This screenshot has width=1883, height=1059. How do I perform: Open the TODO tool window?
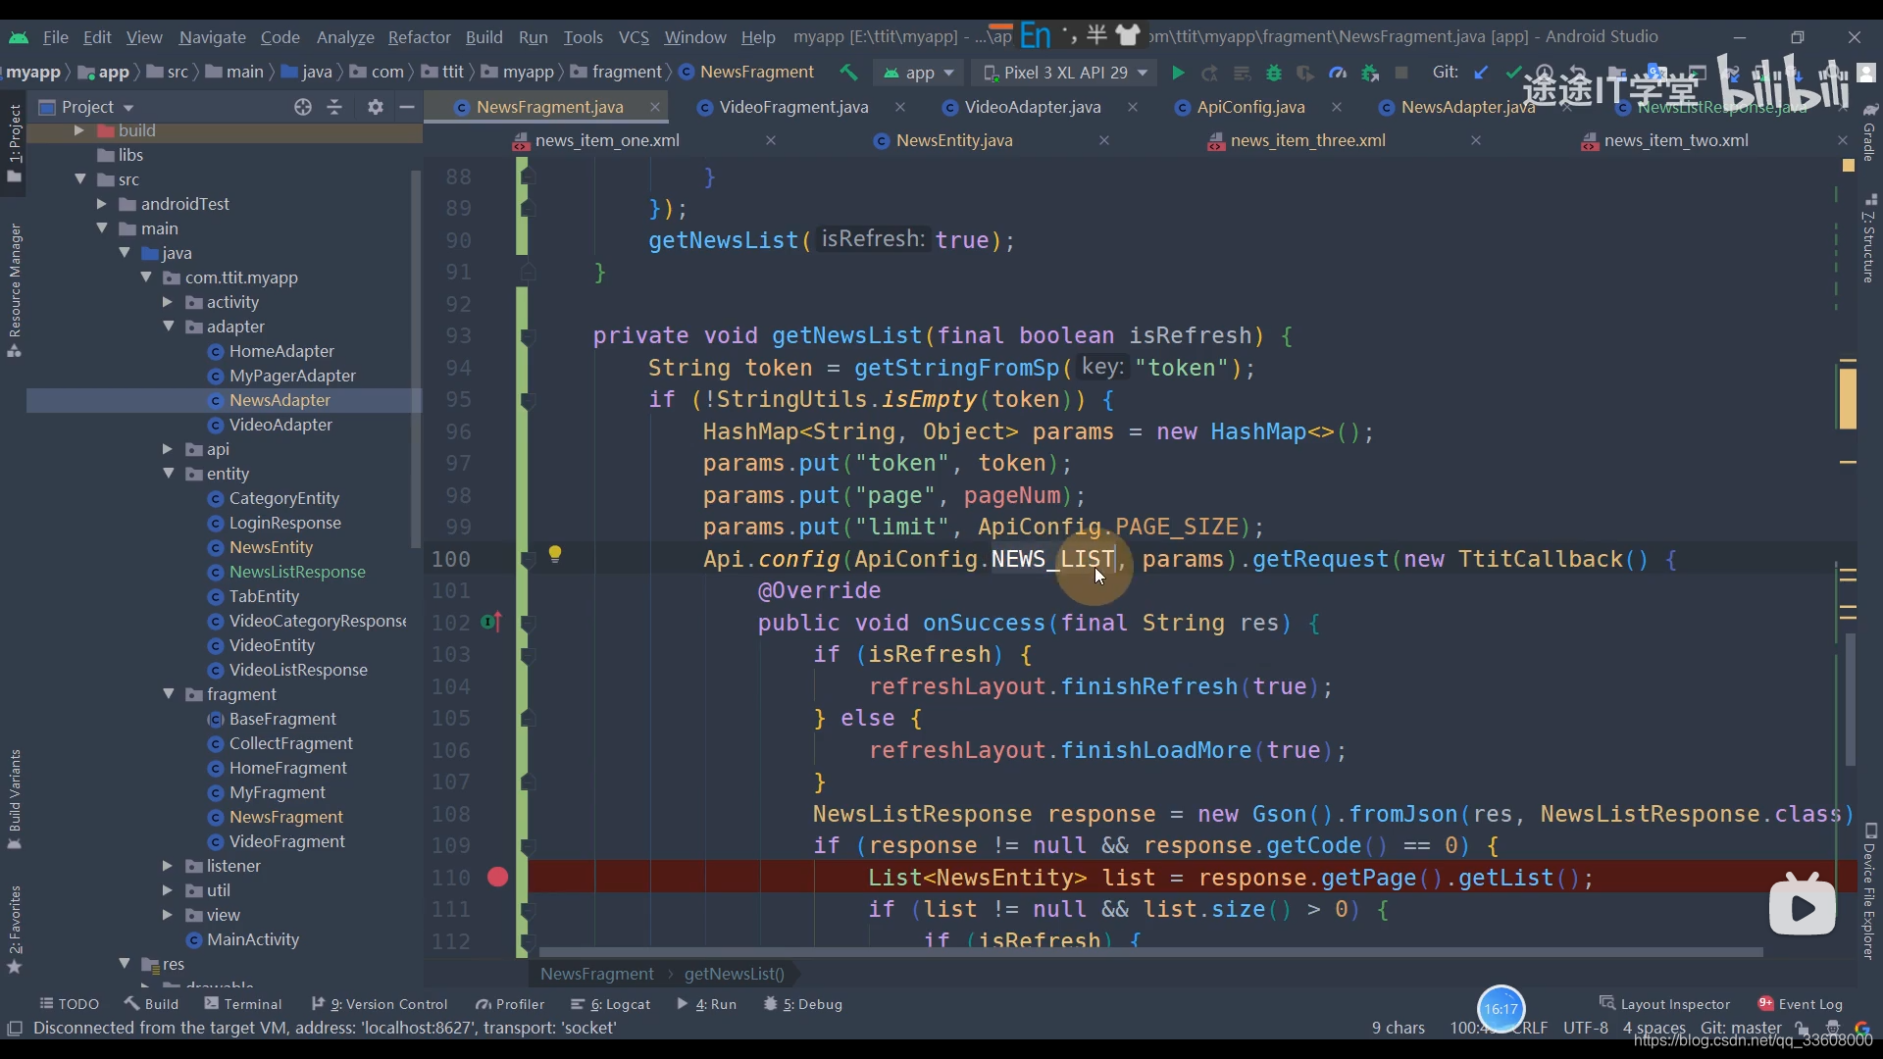pyautogui.click(x=69, y=1004)
